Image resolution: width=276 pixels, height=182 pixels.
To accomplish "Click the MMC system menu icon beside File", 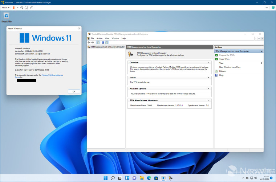I will [x=88, y=38].
